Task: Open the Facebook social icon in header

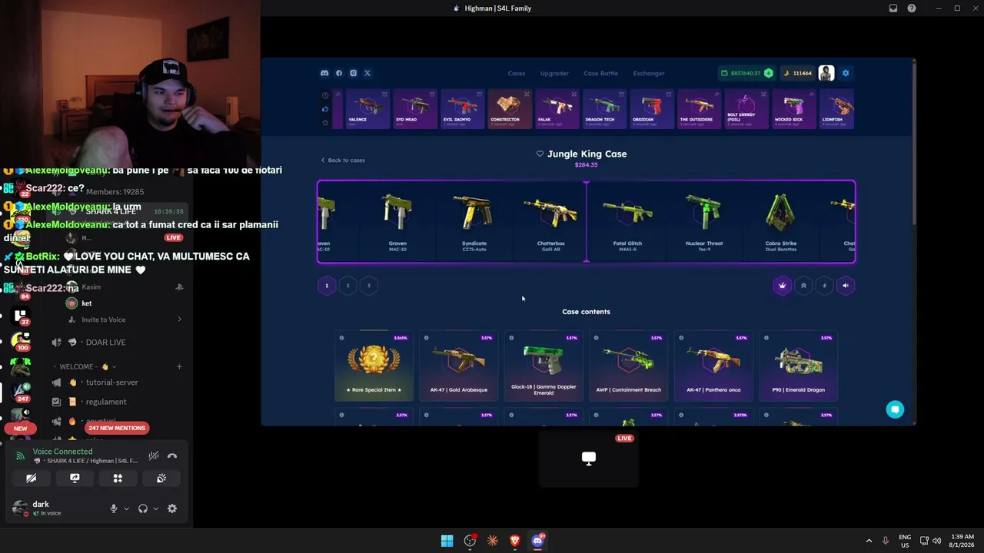Action: [339, 73]
